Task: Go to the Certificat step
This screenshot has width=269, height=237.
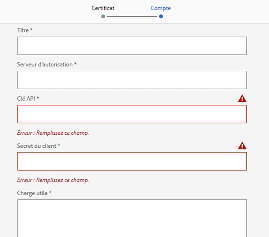Action: 103,8
